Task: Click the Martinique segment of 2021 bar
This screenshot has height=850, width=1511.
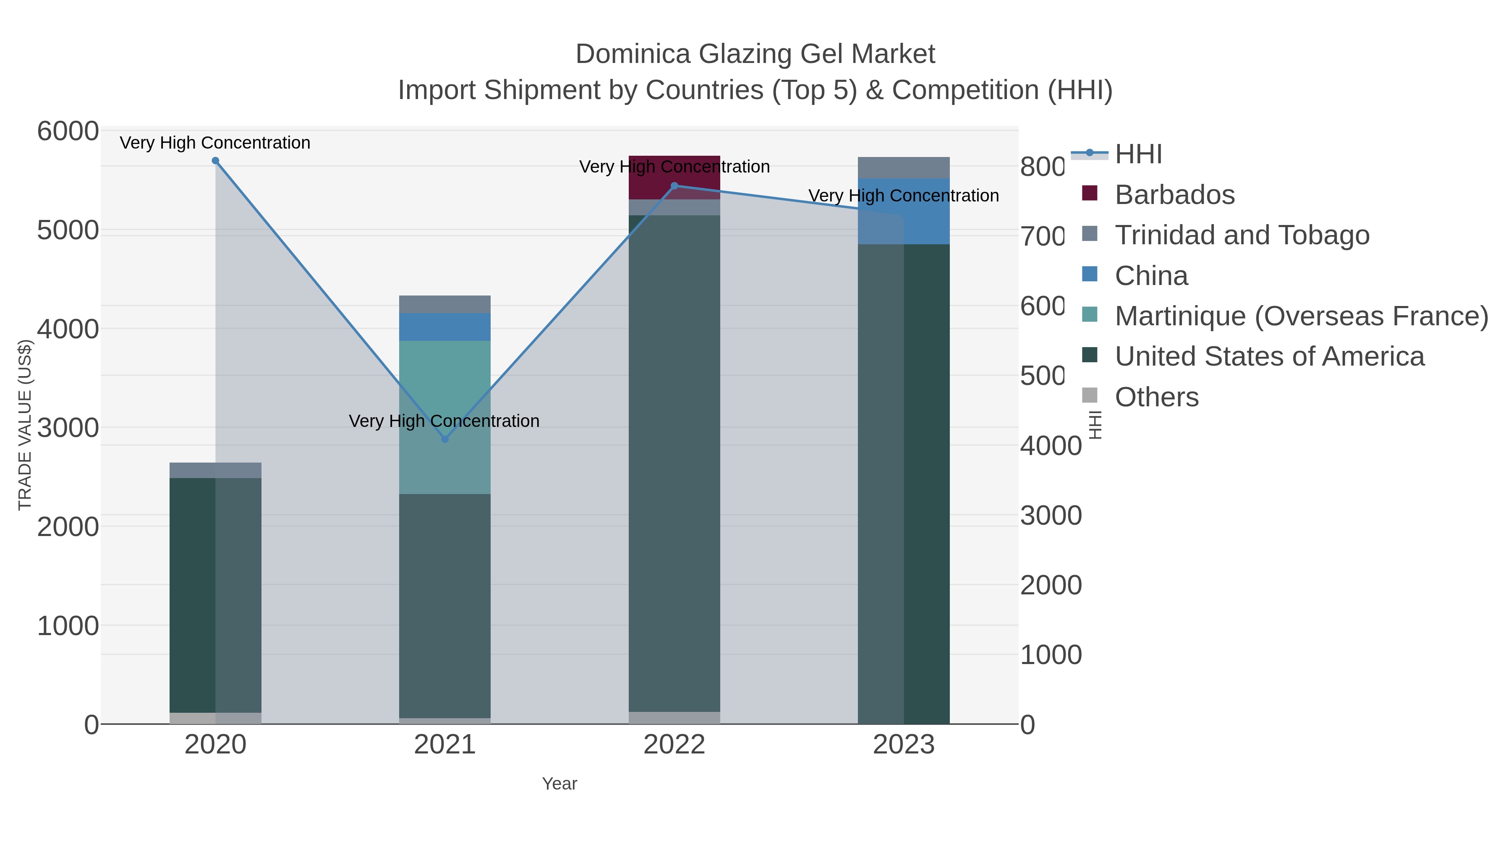Action: [x=444, y=418]
